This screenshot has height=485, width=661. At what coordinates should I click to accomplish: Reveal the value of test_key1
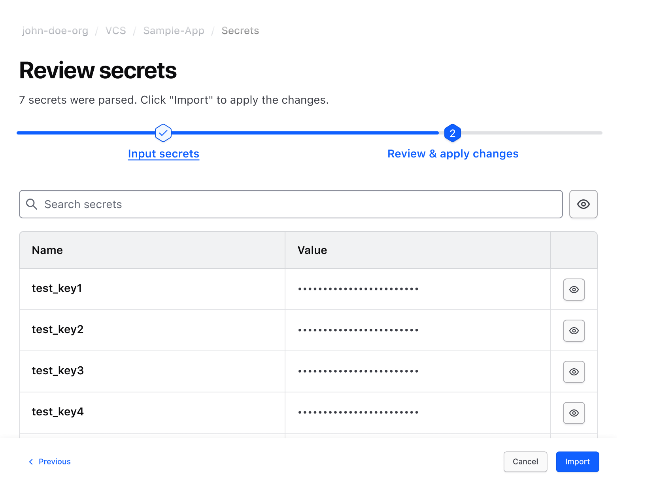574,290
